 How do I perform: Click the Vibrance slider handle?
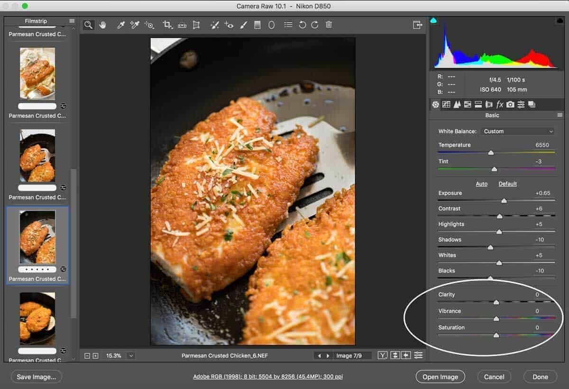(496, 319)
